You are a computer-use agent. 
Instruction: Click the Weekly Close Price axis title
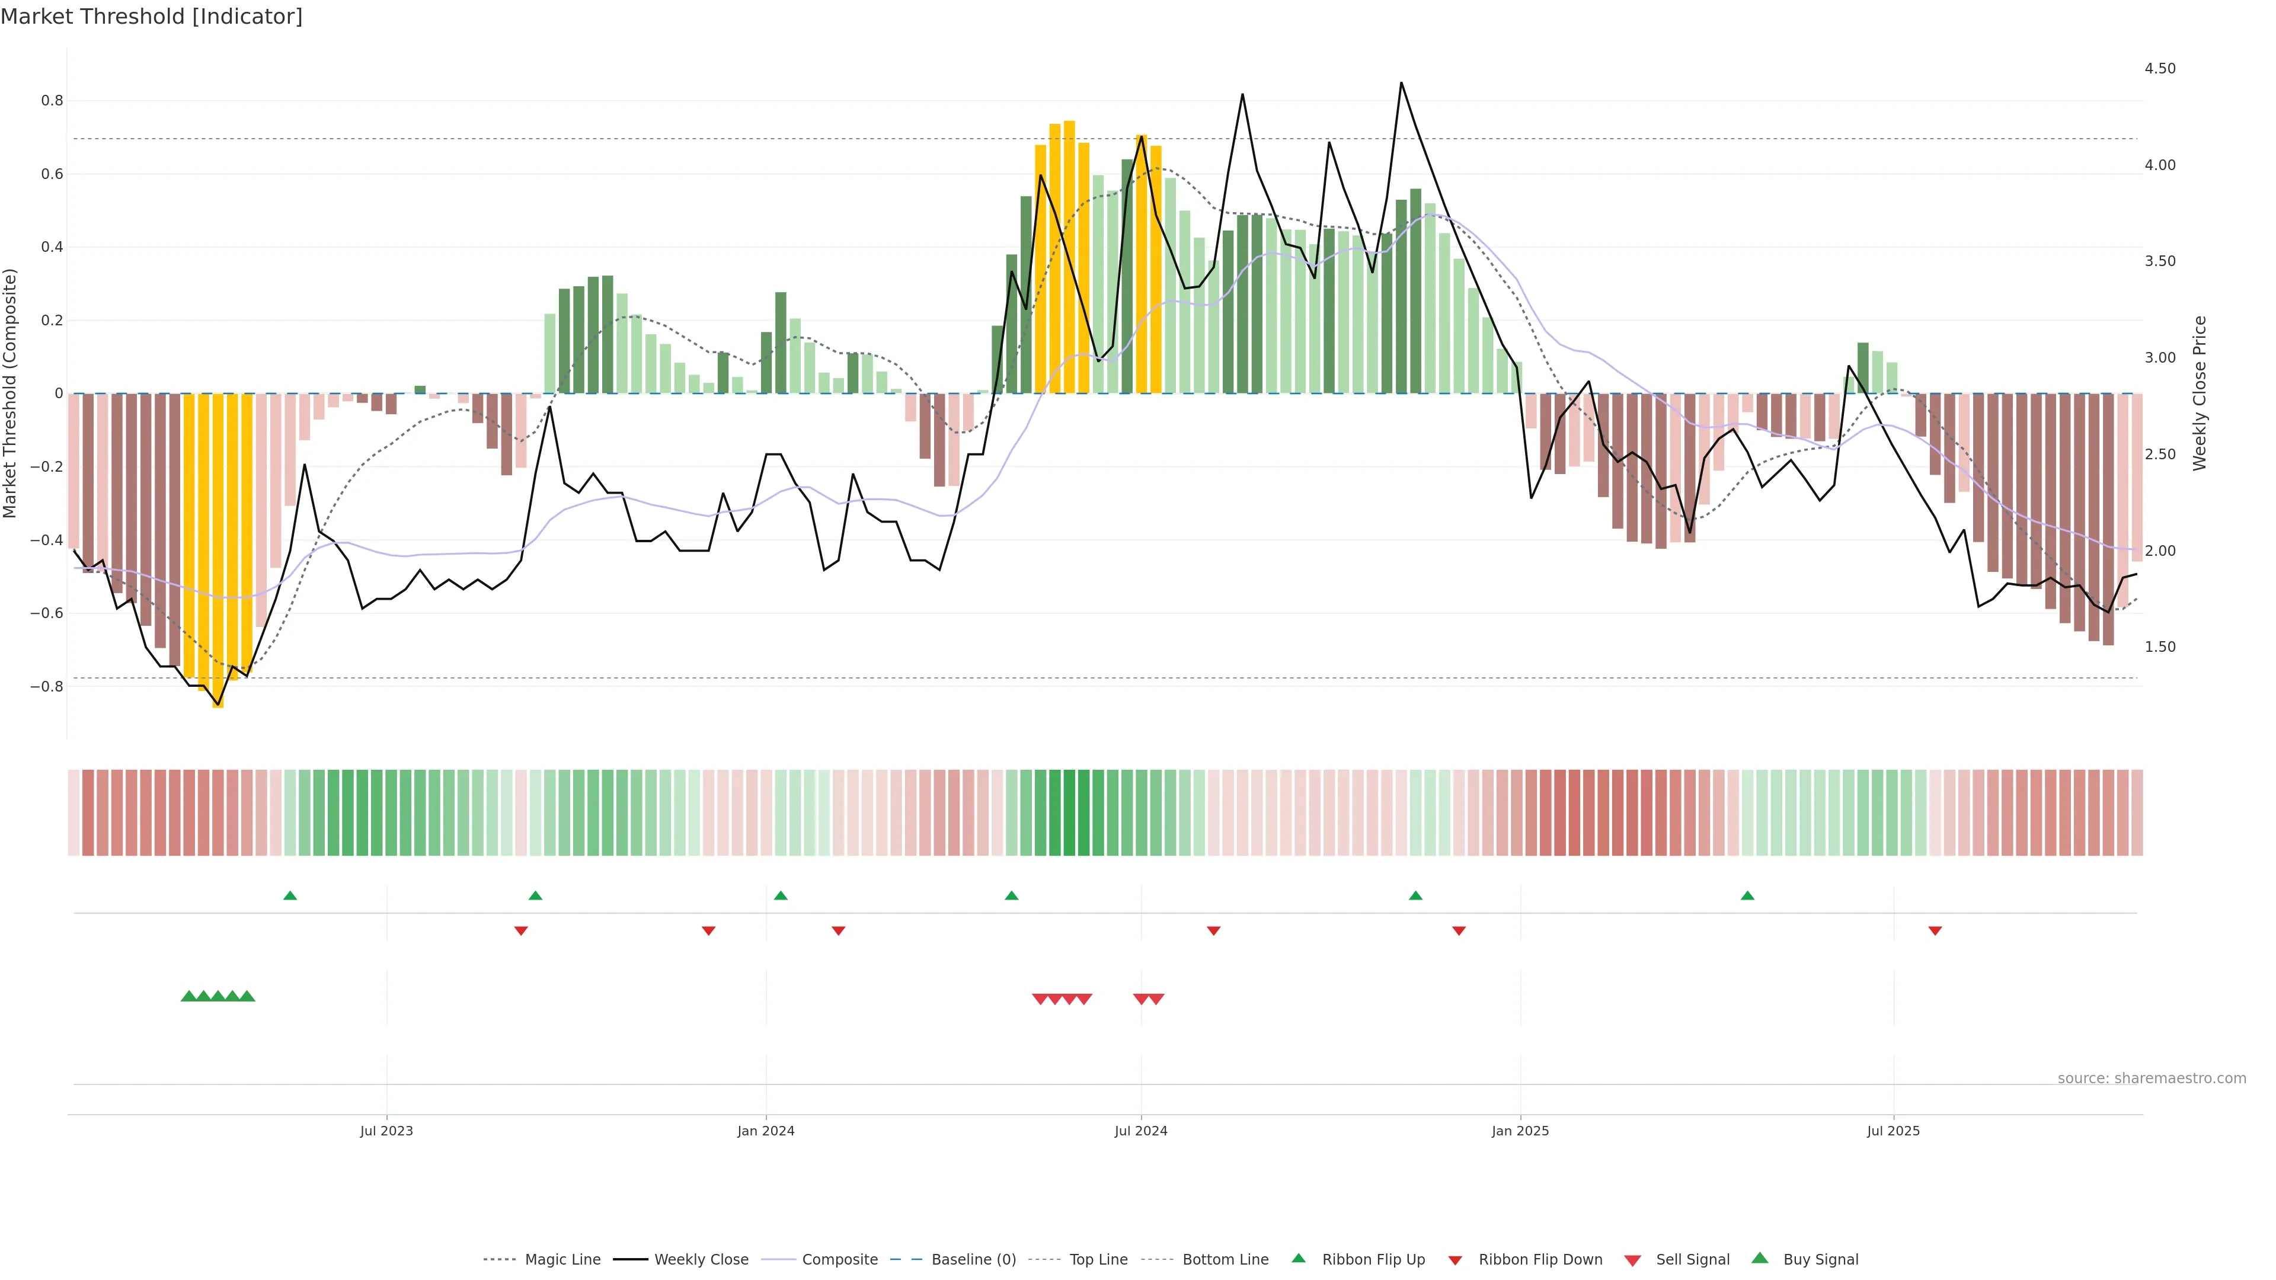coord(2199,393)
